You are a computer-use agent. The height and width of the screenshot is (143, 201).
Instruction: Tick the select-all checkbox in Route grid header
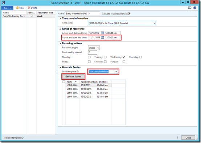tap(64, 82)
